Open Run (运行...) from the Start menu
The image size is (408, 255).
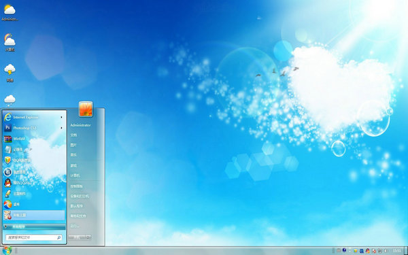pos(75,226)
